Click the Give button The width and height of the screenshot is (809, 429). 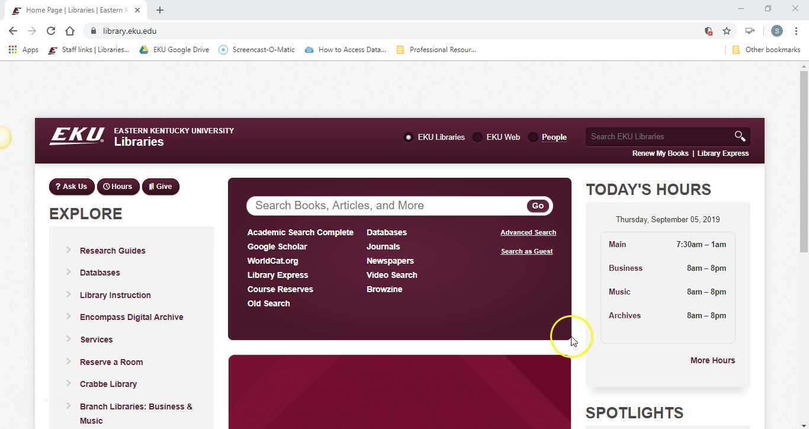pyautogui.click(x=160, y=187)
